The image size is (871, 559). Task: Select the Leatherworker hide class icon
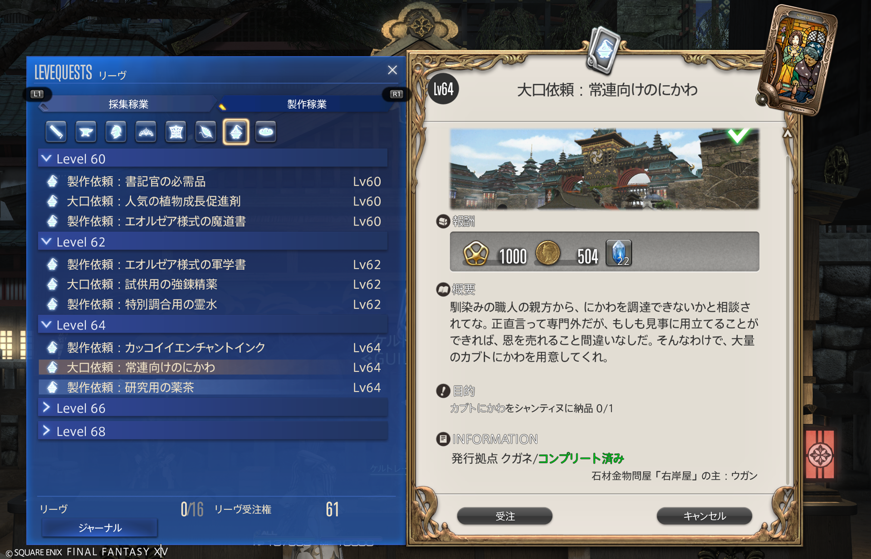tap(176, 132)
